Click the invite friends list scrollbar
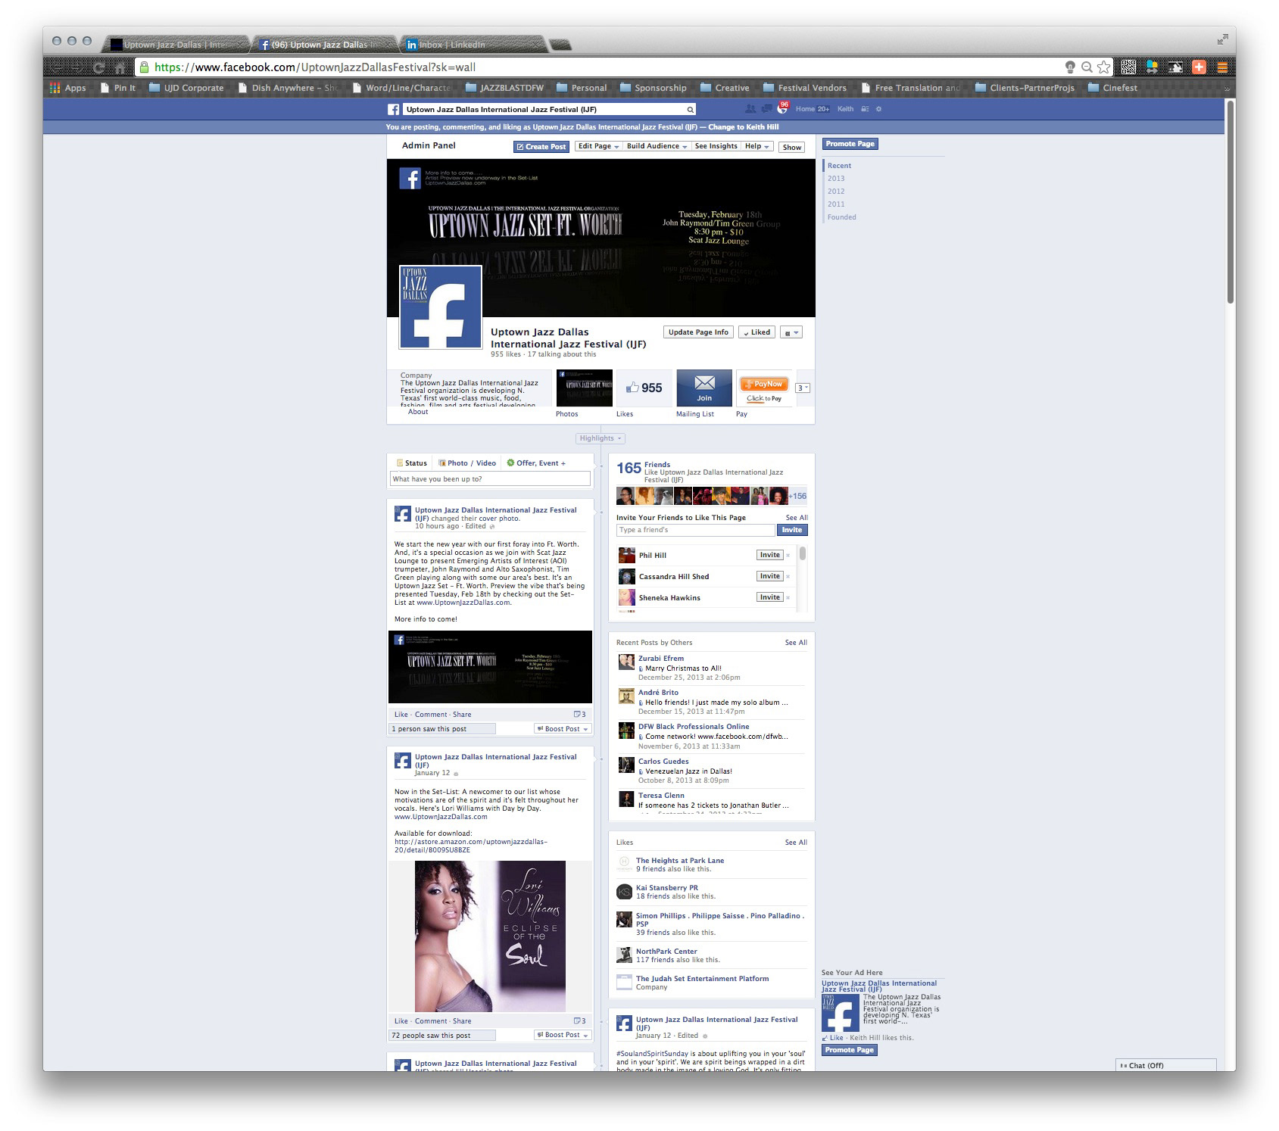Screen dimensions: 1279x1131 pyautogui.click(x=803, y=554)
